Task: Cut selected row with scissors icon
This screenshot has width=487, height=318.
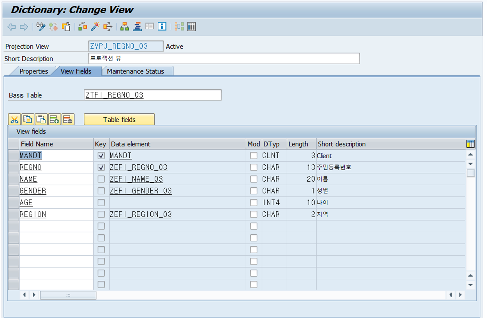Action: (14, 119)
